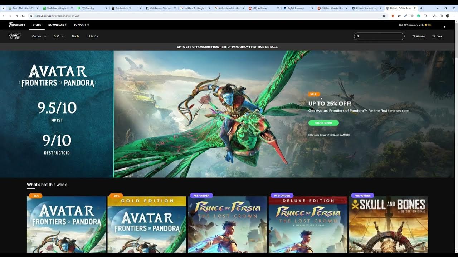Click the 9/10 Destructoid review score
The width and height of the screenshot is (458, 257).
[x=57, y=144]
